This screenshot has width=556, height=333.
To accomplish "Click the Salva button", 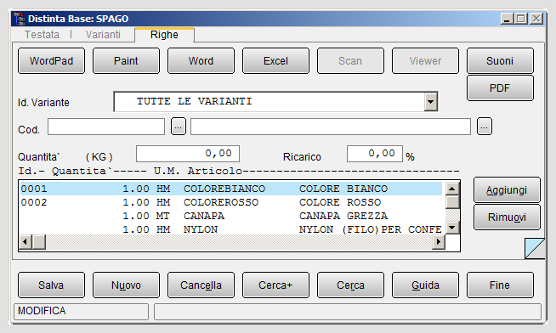I will coord(51,285).
